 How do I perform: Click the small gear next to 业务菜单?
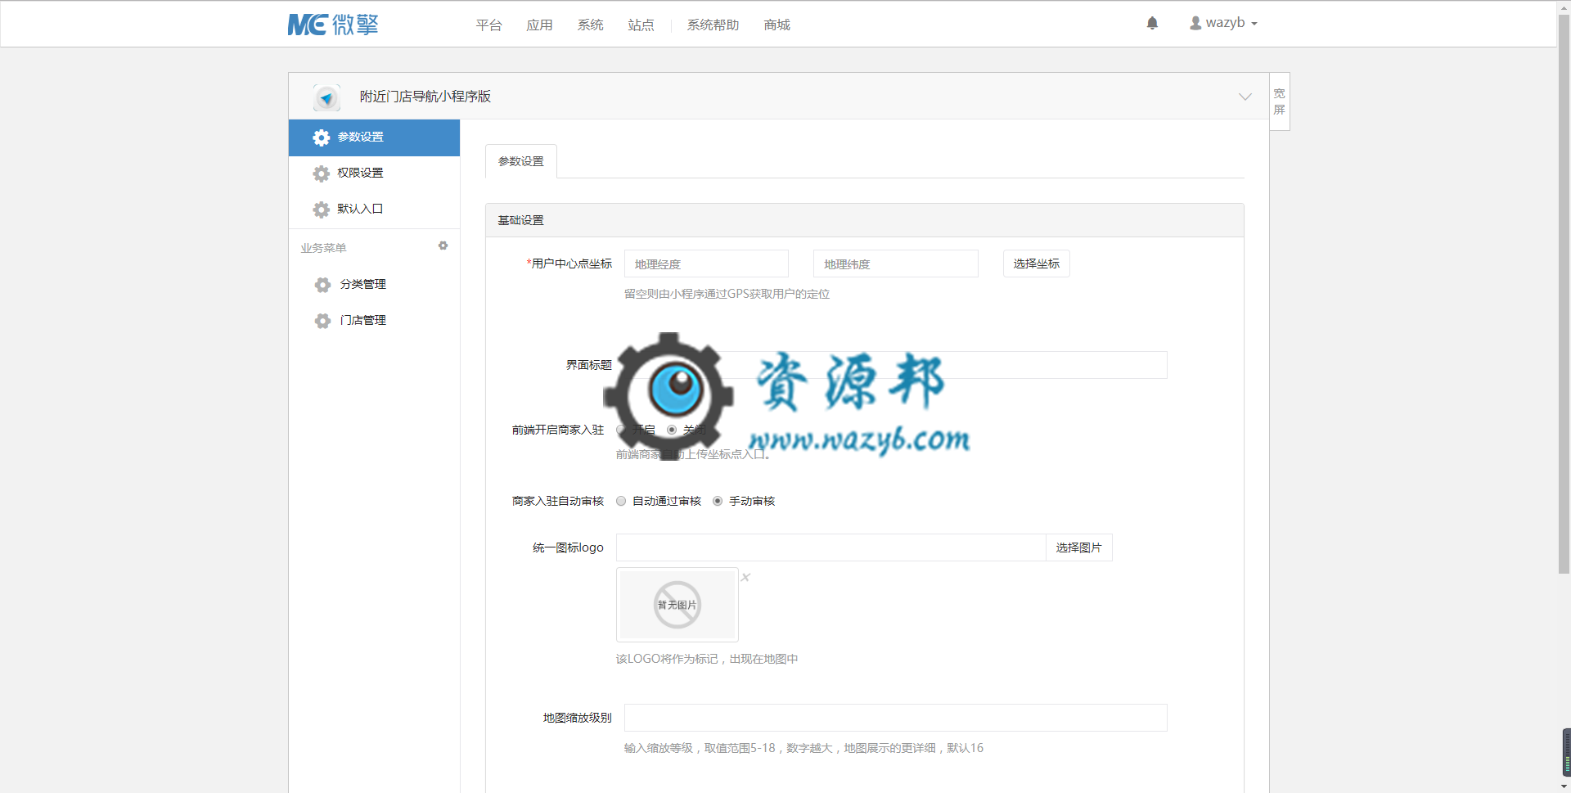pyautogui.click(x=443, y=246)
